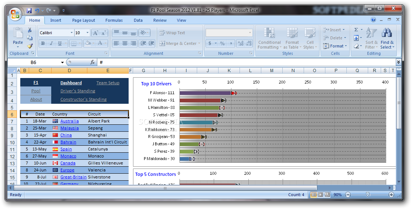This screenshot has height=209, width=412.
Task: Switch to the Formulas tab
Action: (114, 20)
